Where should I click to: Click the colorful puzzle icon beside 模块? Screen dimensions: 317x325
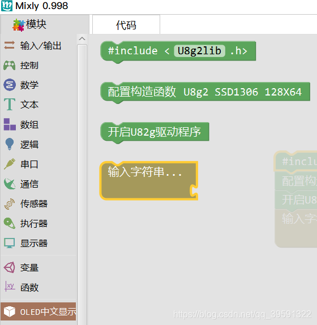pos(18,25)
